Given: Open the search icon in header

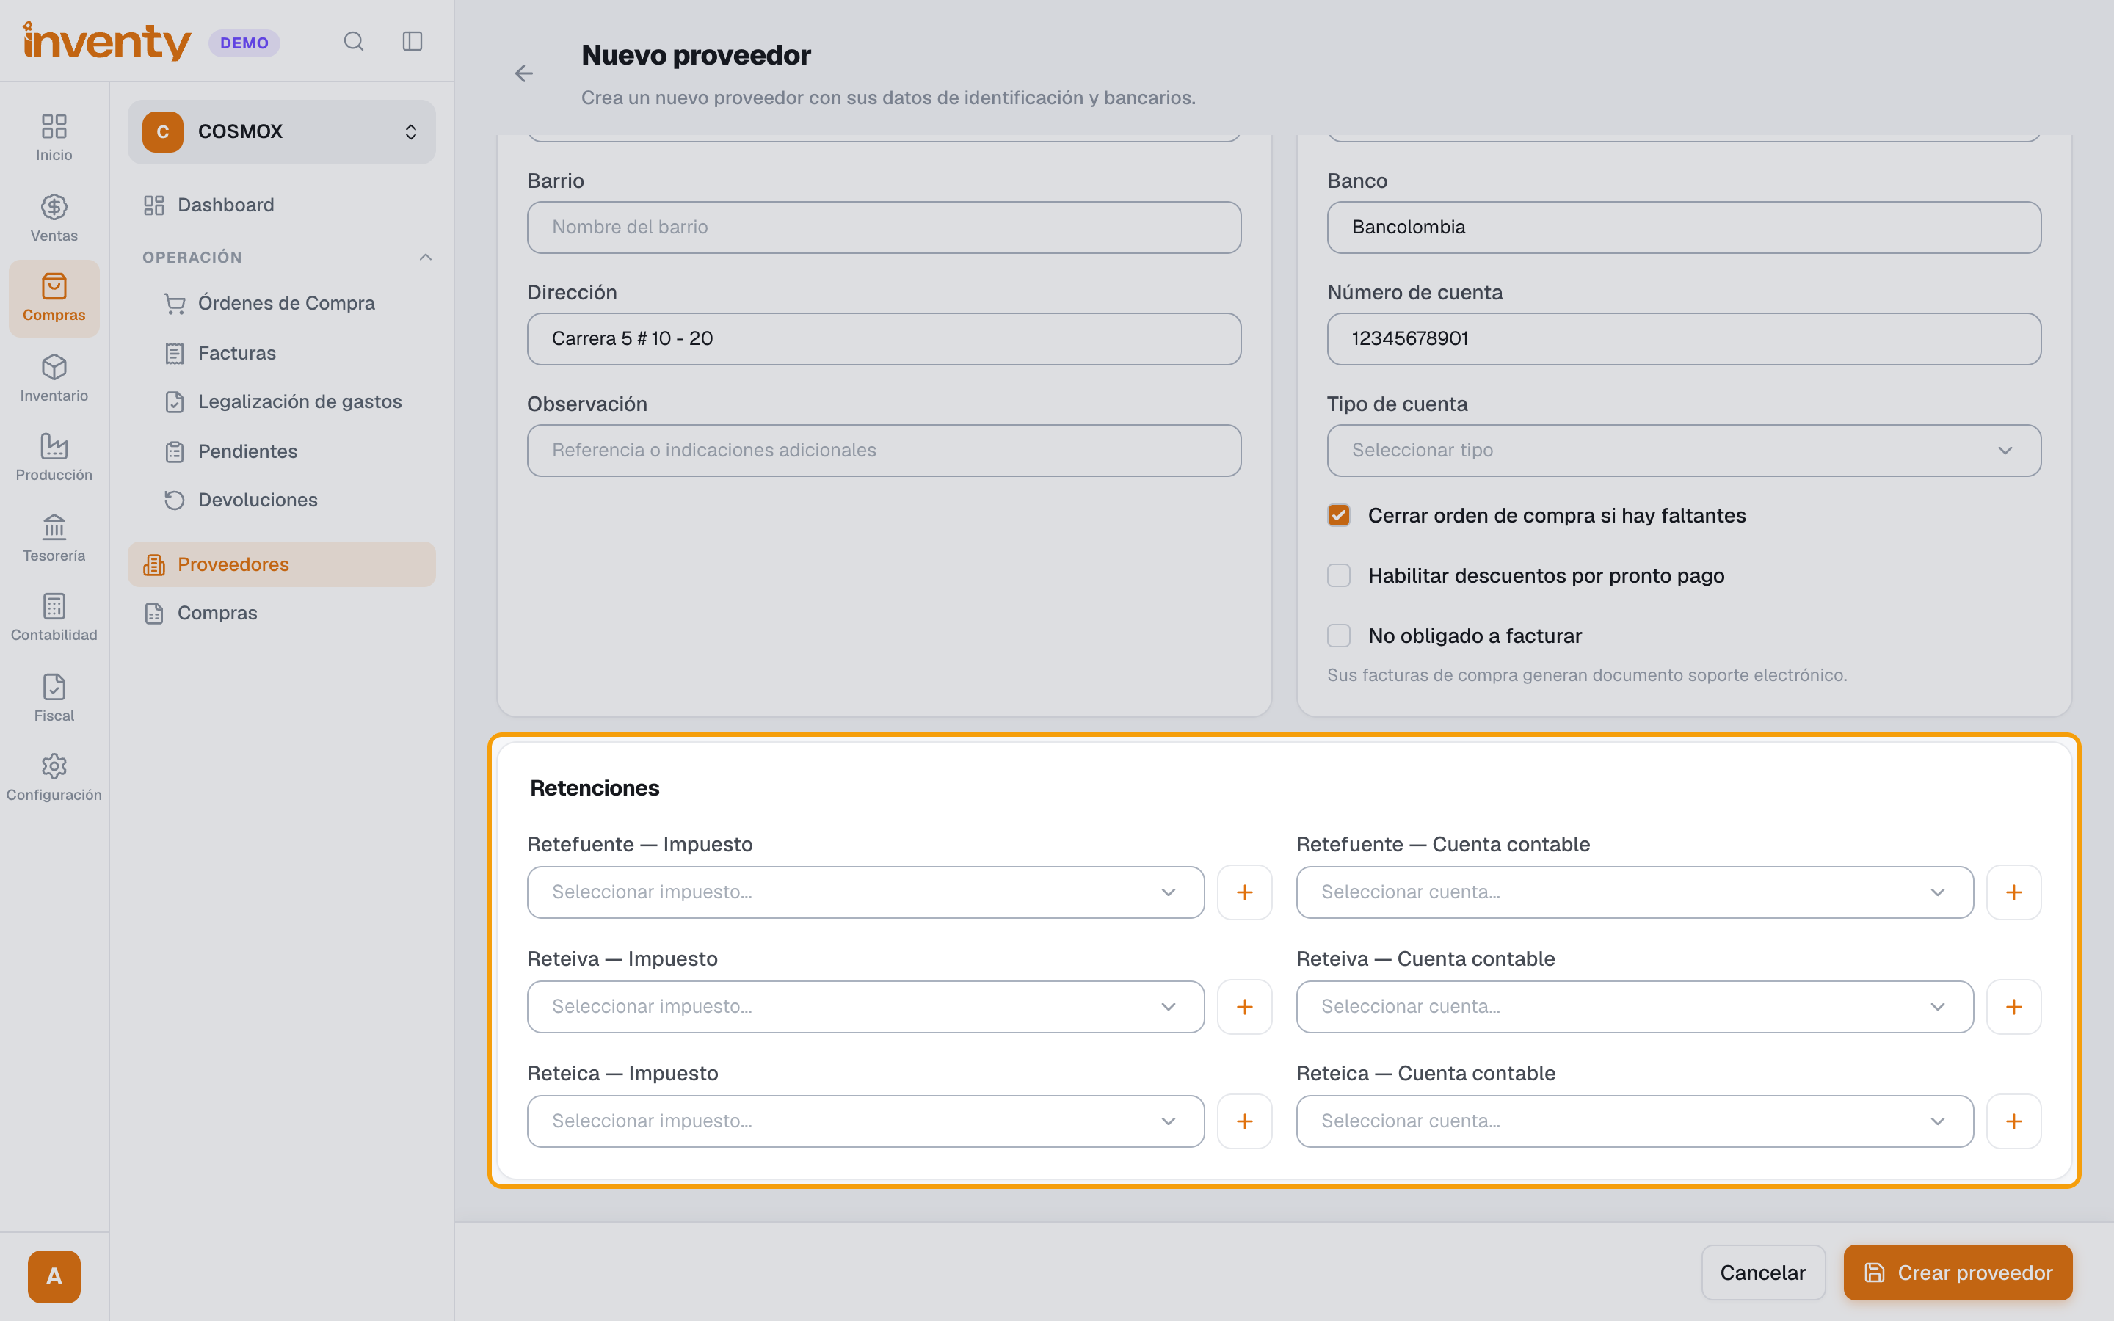Looking at the screenshot, I should tap(353, 41).
